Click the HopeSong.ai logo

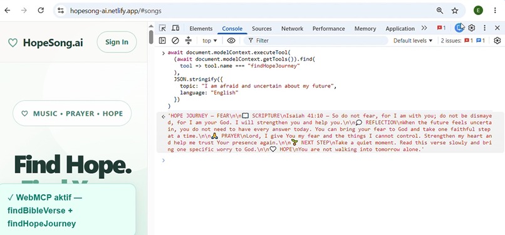coord(53,43)
